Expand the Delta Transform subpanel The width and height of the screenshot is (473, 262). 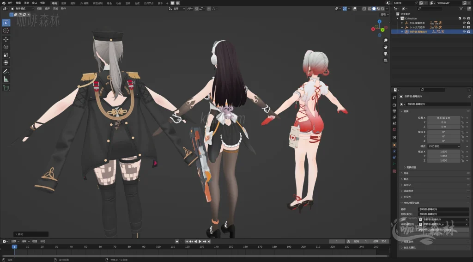coord(410,167)
